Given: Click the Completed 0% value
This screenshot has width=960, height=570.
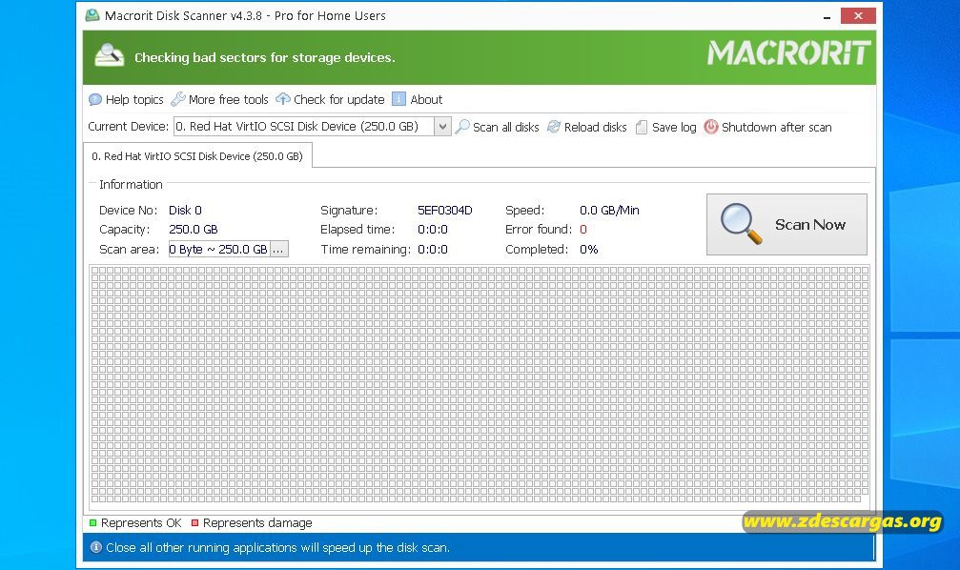Looking at the screenshot, I should click(x=589, y=249).
